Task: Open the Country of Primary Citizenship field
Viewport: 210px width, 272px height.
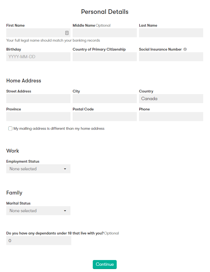Action: point(104,57)
